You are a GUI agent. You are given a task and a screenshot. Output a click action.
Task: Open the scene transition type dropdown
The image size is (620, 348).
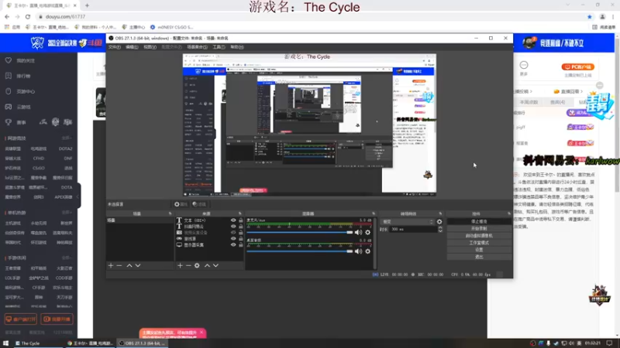[408, 222]
